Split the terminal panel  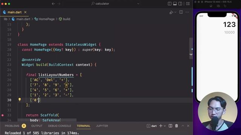click(x=170, y=126)
